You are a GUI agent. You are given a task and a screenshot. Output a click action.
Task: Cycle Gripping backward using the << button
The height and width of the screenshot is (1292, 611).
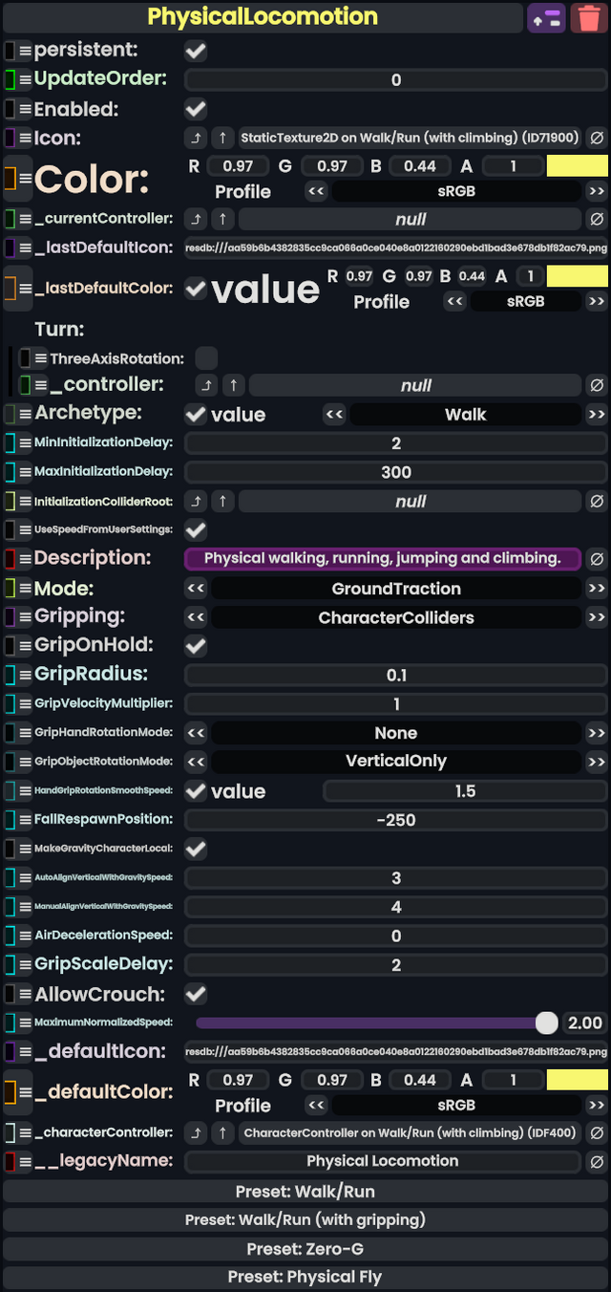[196, 617]
